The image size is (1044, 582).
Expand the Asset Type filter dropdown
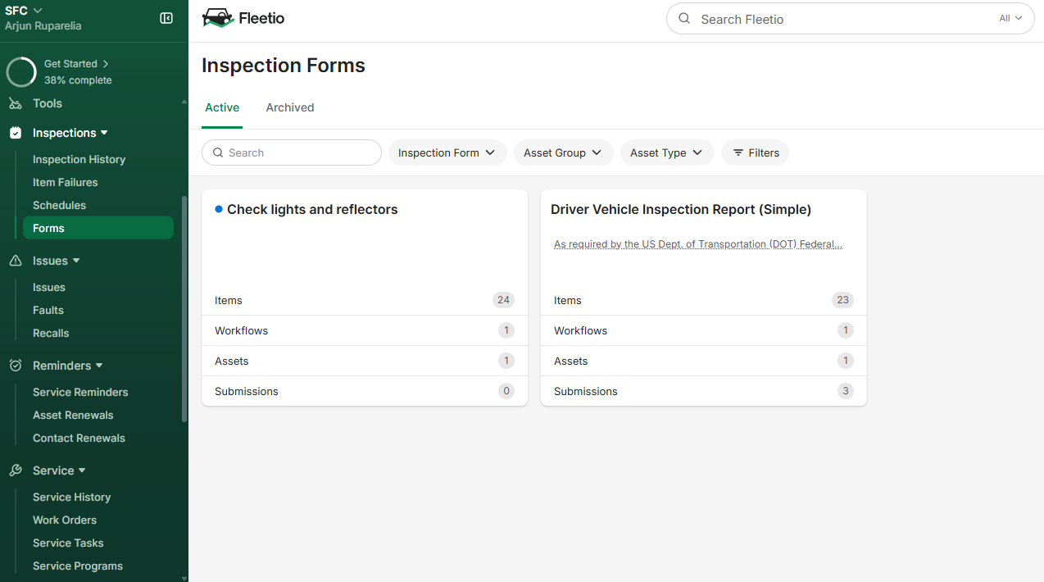click(666, 152)
